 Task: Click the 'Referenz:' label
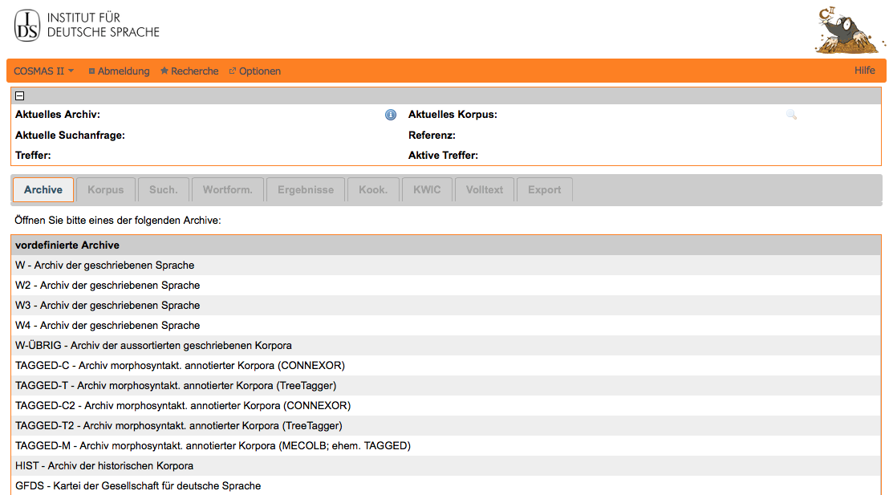432,135
